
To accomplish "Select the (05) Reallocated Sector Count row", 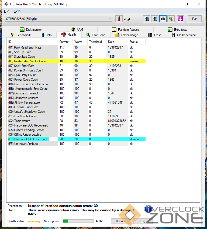I will pyautogui.click(x=77, y=61).
